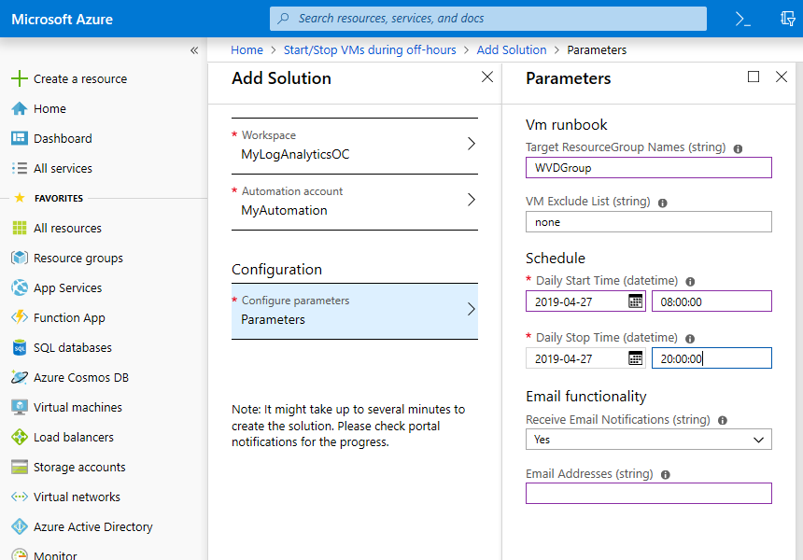Open Virtual networks in the sidebar
The width and height of the screenshot is (803, 560).
coord(77,497)
